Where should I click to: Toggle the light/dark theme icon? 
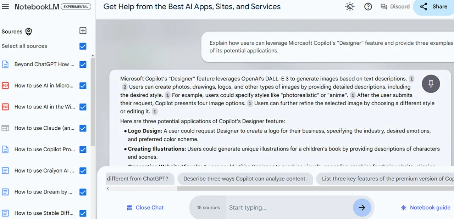pos(350,7)
